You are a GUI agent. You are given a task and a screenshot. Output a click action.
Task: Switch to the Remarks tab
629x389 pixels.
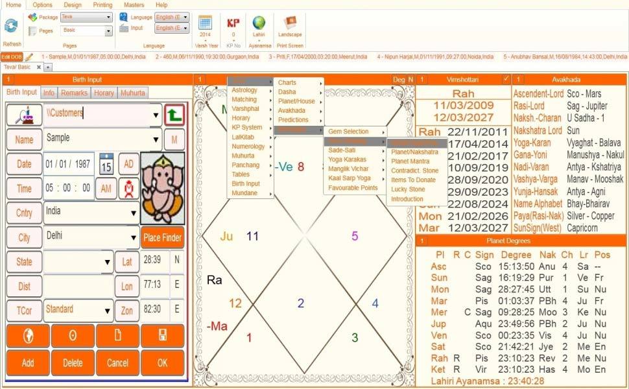click(x=74, y=93)
